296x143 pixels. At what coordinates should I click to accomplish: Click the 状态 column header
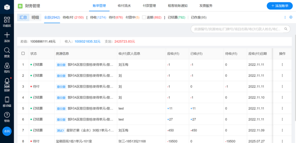34,54
